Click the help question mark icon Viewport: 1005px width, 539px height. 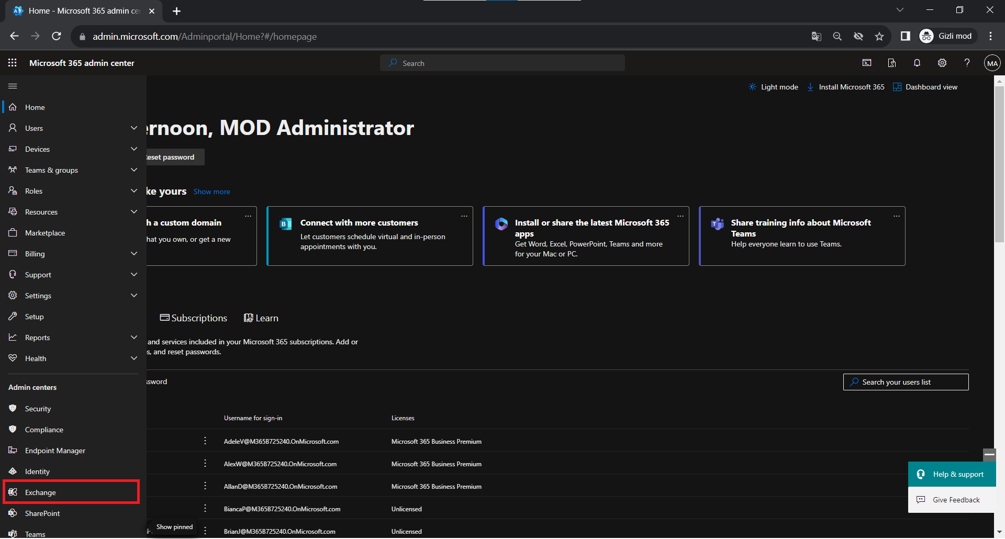pyautogui.click(x=967, y=63)
